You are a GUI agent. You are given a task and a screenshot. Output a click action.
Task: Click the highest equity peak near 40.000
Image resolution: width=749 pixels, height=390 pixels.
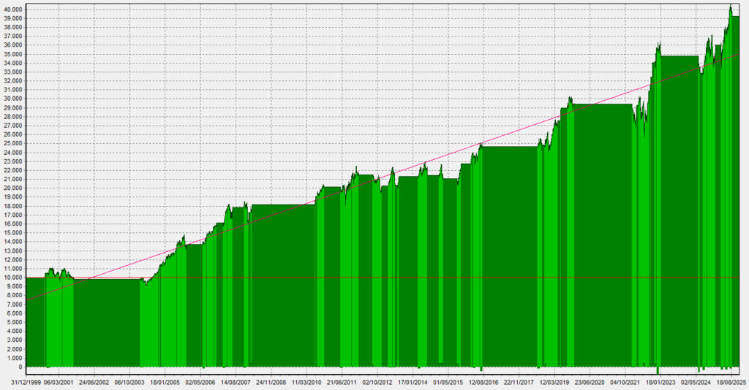pos(730,7)
